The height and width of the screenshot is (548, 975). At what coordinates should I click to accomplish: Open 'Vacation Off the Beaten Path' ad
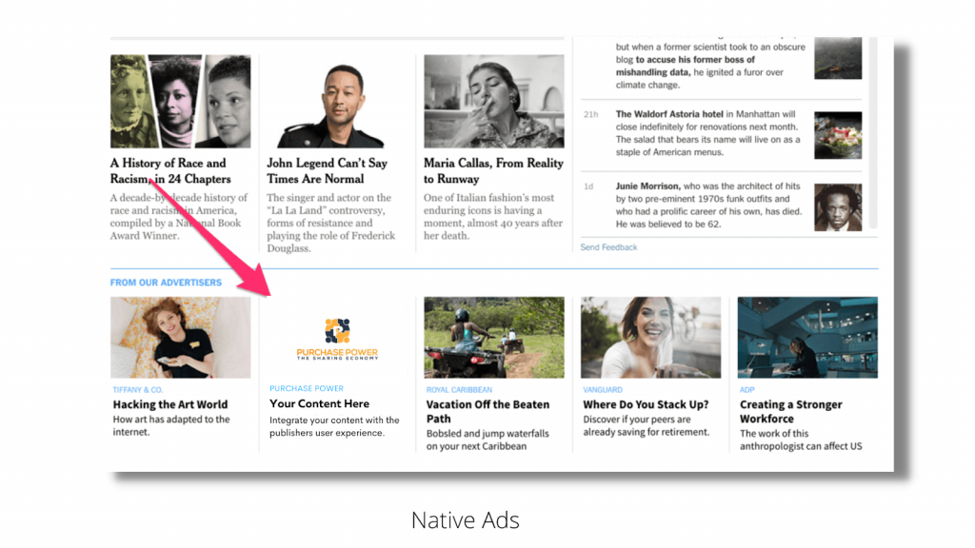point(487,411)
